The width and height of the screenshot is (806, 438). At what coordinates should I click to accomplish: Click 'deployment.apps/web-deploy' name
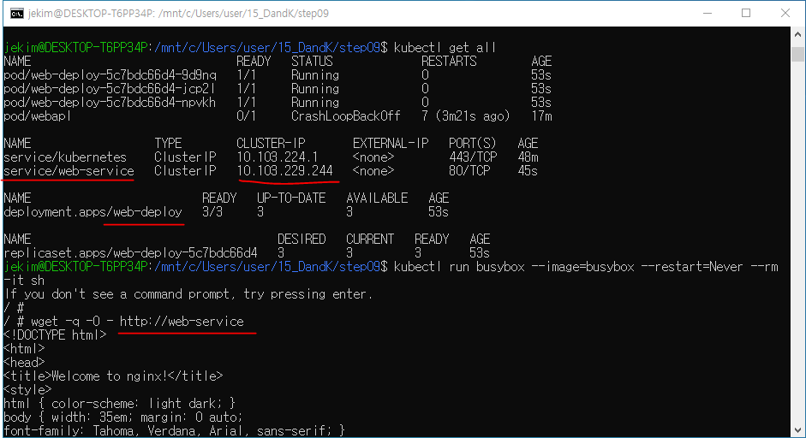93,212
